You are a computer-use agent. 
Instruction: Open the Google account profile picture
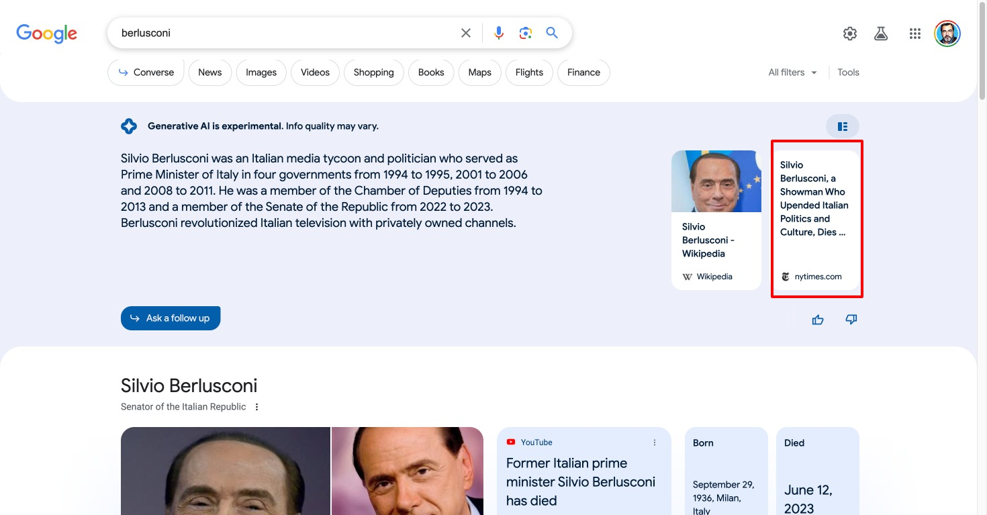click(x=947, y=34)
